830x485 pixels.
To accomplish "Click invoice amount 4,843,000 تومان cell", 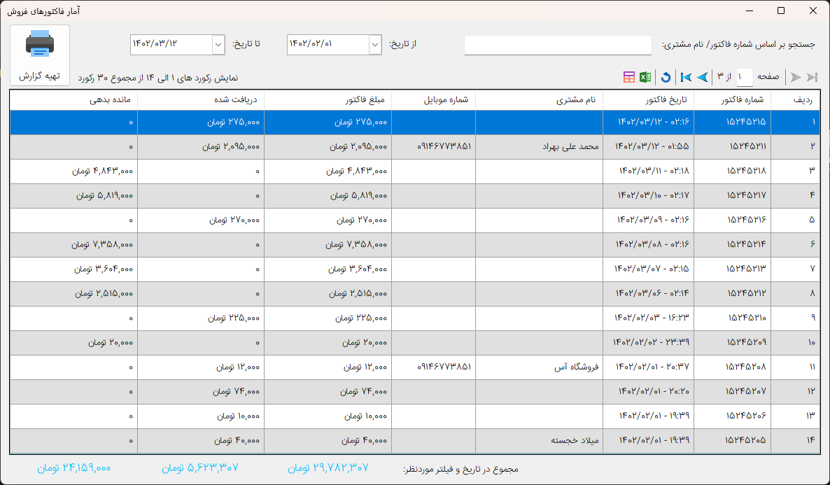I will [x=328, y=171].
